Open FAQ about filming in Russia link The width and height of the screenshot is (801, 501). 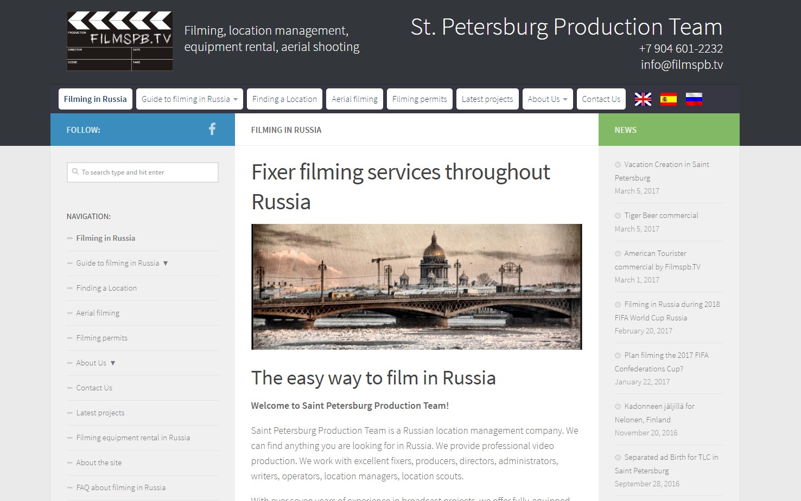pyautogui.click(x=121, y=487)
